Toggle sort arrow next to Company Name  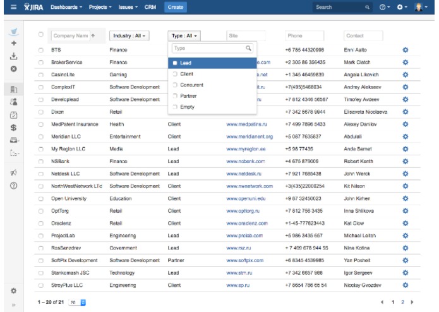(93, 35)
